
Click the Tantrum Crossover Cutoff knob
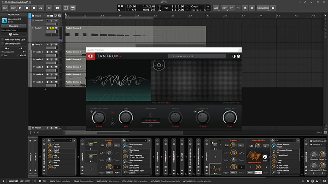tap(99, 117)
